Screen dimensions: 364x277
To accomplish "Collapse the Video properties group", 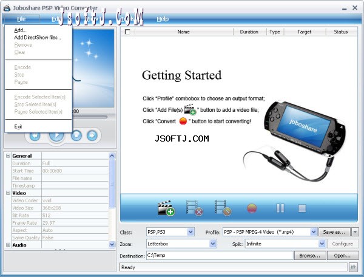I will pyautogui.click(x=8, y=193).
